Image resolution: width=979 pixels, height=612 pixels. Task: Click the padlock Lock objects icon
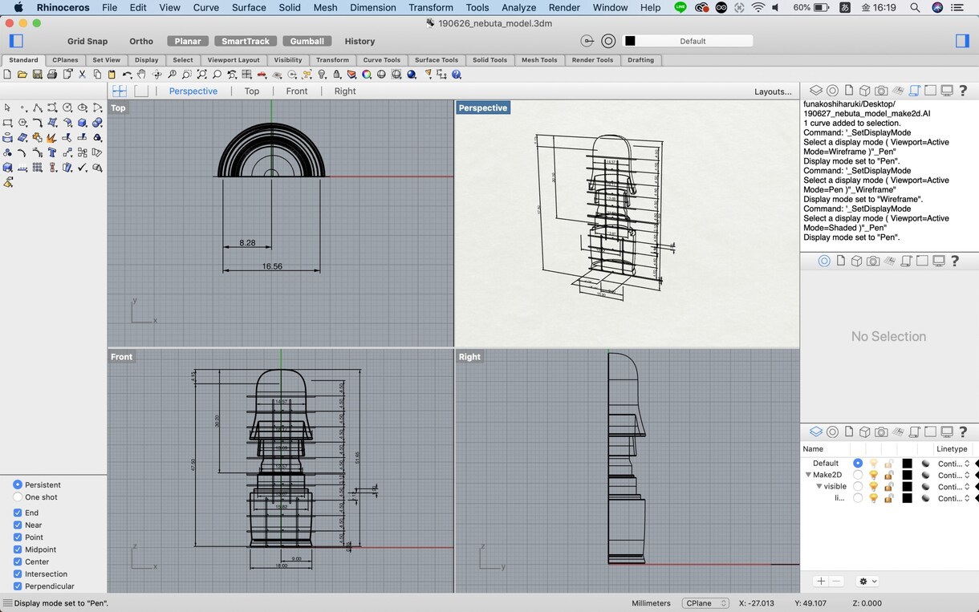(x=337, y=75)
